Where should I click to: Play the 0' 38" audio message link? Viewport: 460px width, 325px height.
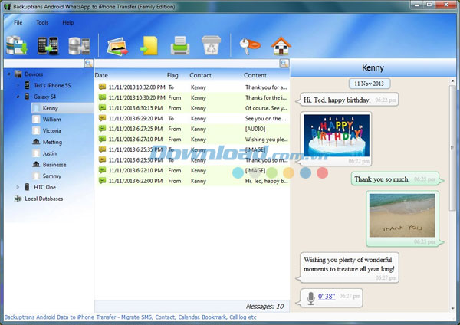(x=327, y=296)
